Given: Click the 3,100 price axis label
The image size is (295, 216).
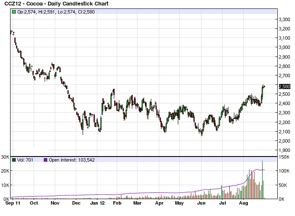Looking at the screenshot, I should click(x=284, y=38).
